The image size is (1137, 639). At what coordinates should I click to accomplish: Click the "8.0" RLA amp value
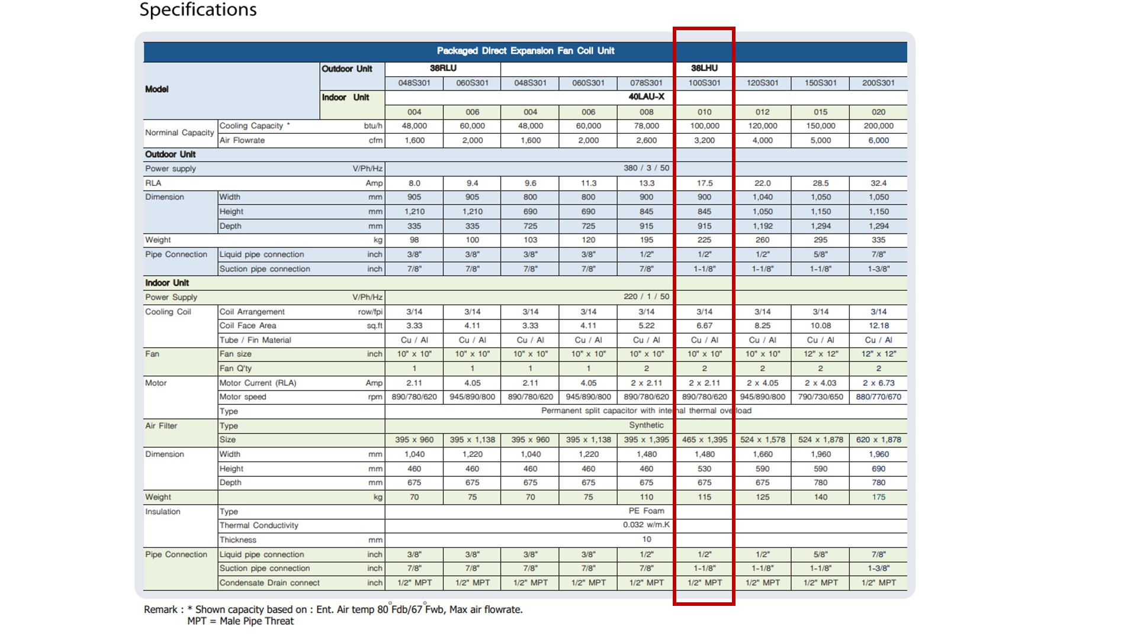[414, 183]
